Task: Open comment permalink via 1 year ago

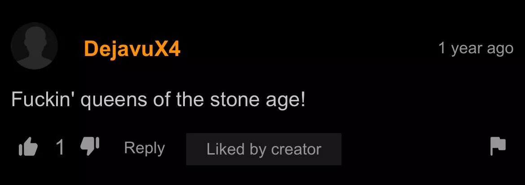Action: point(476,49)
